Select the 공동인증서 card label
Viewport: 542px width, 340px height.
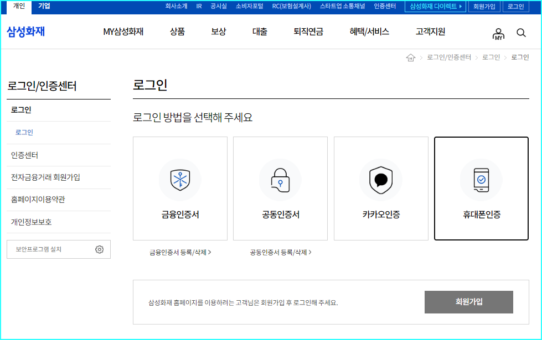point(280,215)
